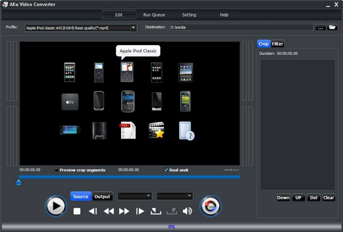
Task: Minimize the AKu Video Converter window
Action: pyautogui.click(x=328, y=5)
